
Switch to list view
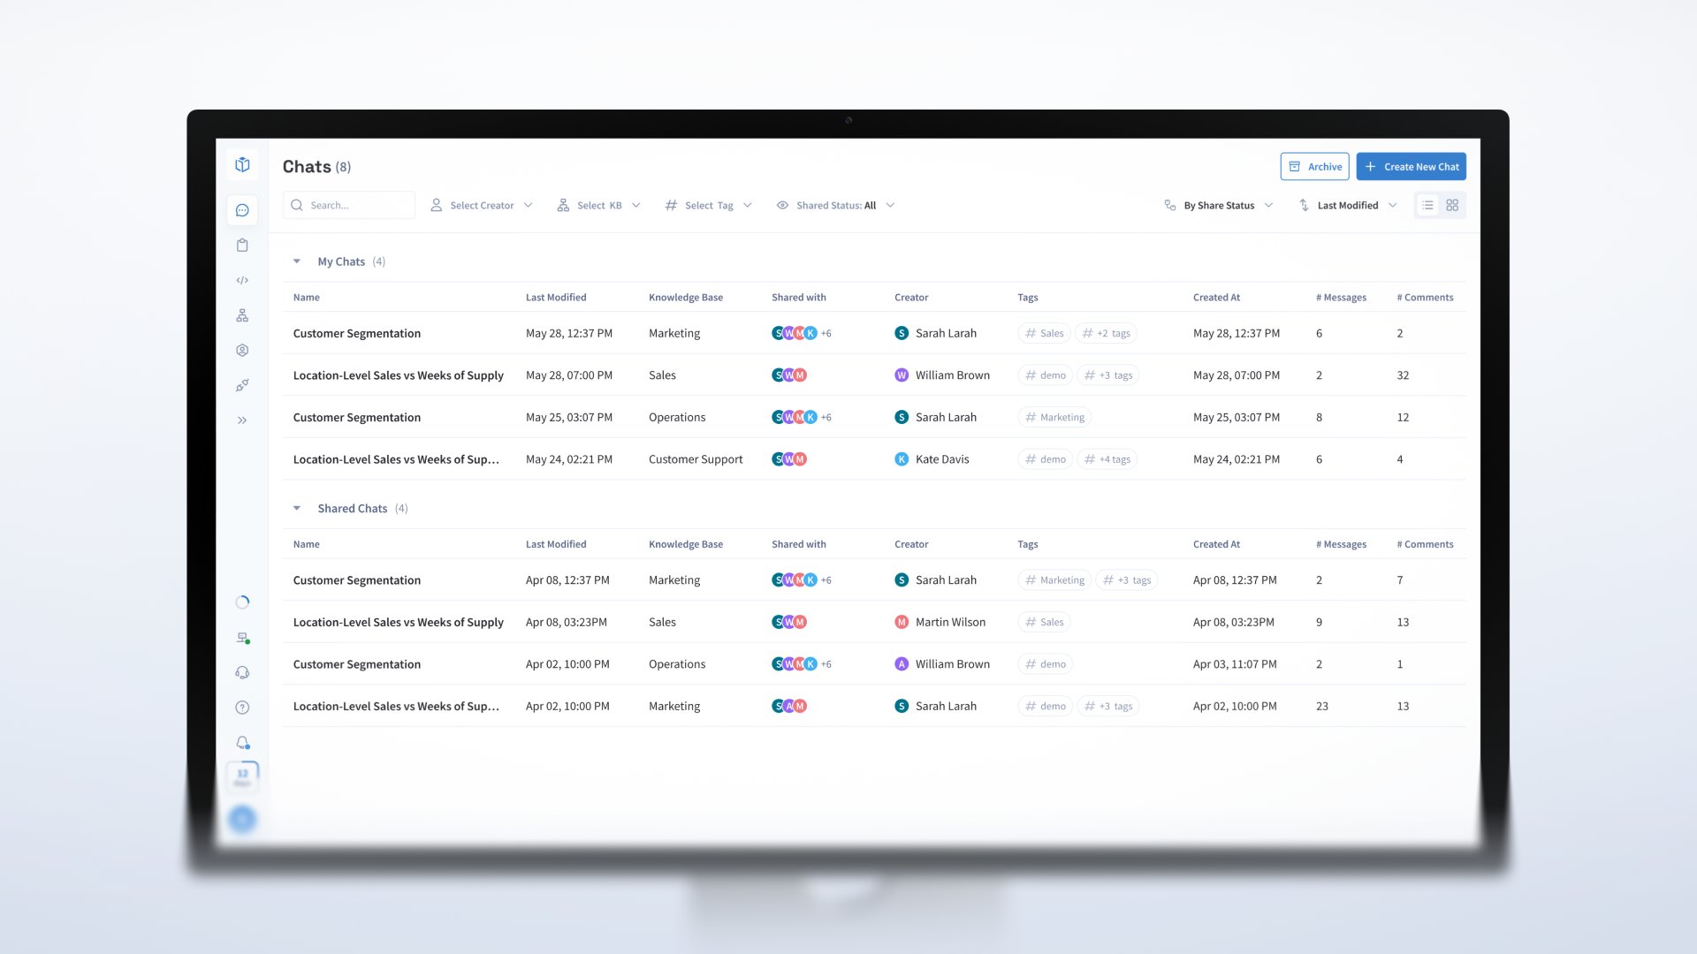click(1427, 205)
